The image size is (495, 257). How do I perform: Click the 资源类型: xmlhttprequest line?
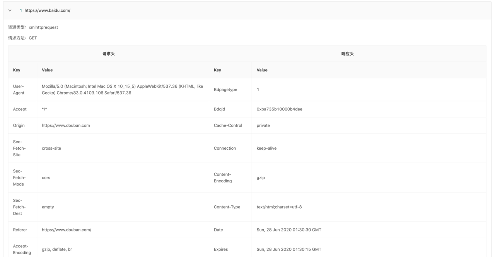(x=33, y=27)
